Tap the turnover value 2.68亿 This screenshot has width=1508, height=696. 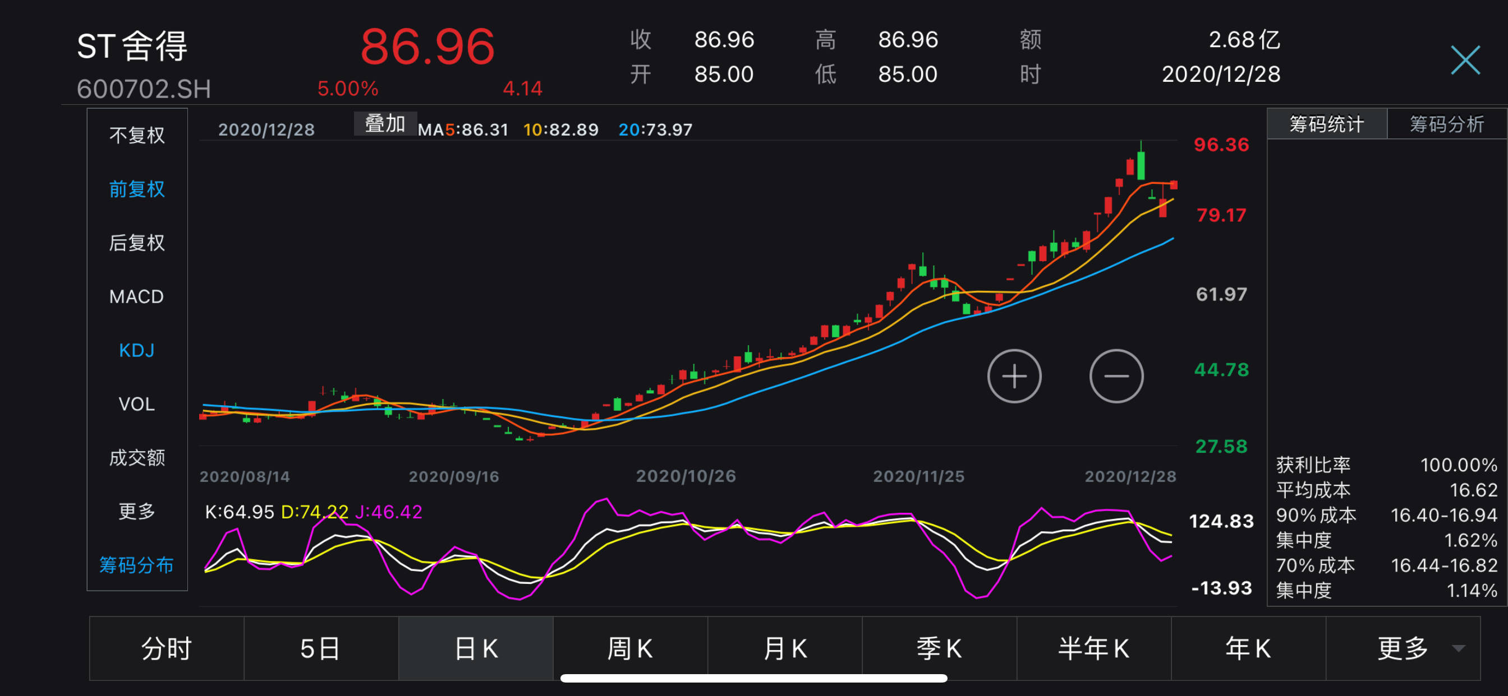(x=1244, y=40)
